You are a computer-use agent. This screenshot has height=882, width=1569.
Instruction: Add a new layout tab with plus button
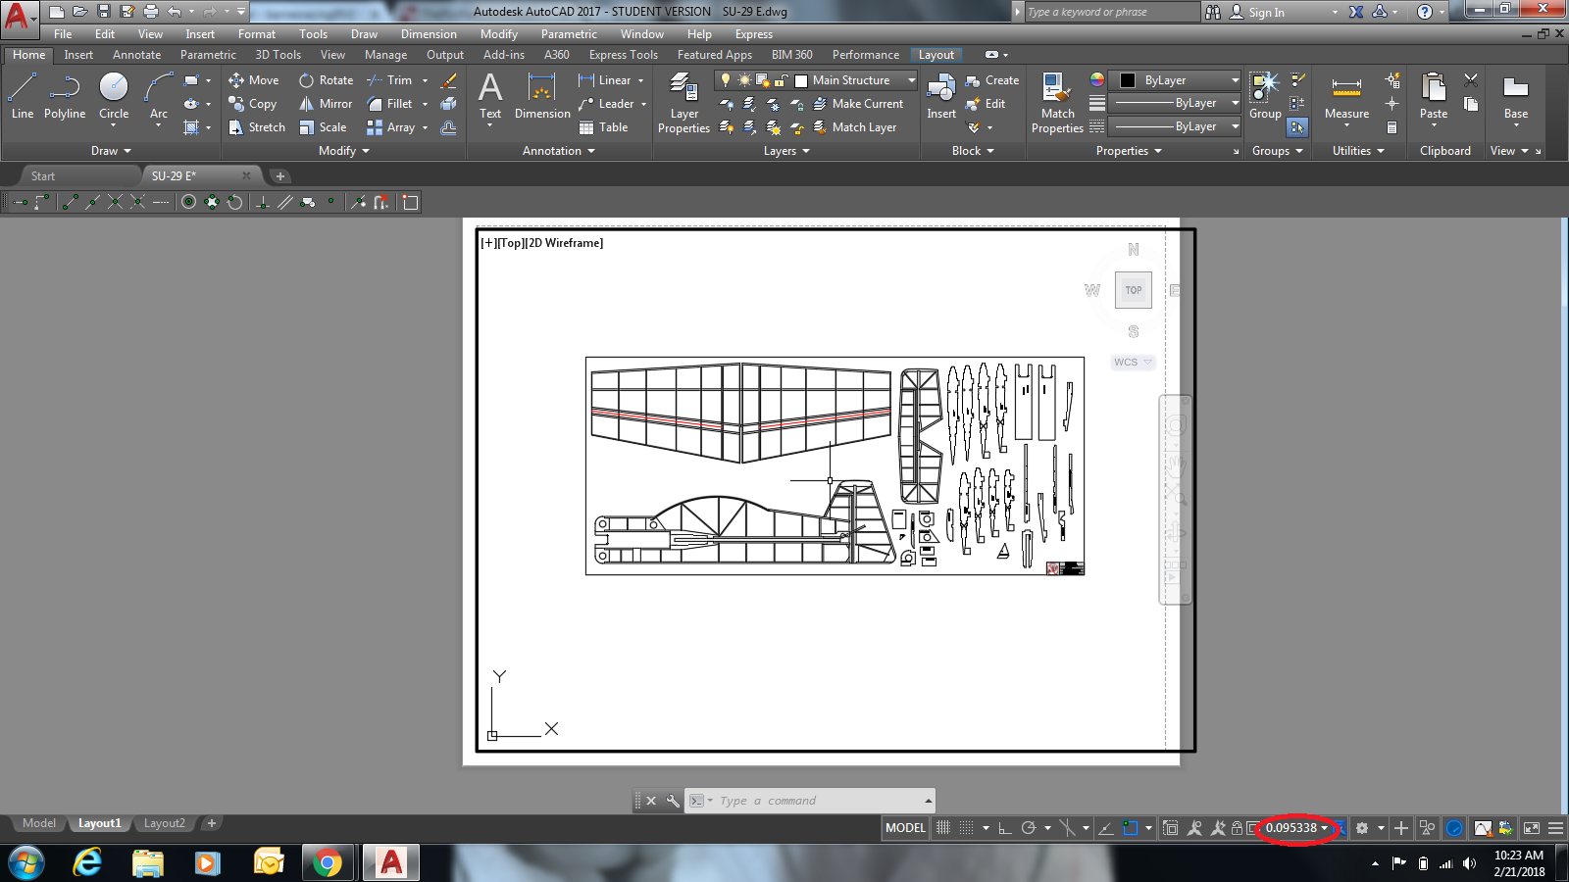click(211, 823)
